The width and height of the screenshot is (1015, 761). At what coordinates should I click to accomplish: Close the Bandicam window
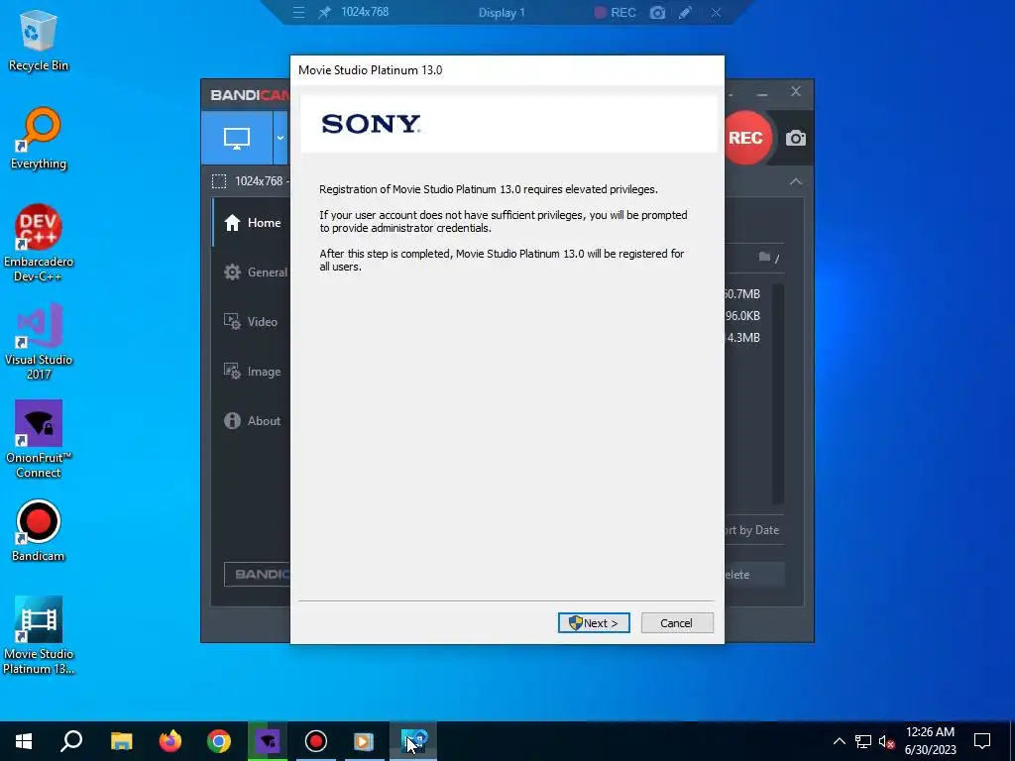click(796, 92)
